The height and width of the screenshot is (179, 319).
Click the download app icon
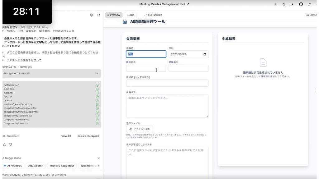coord(293,4)
